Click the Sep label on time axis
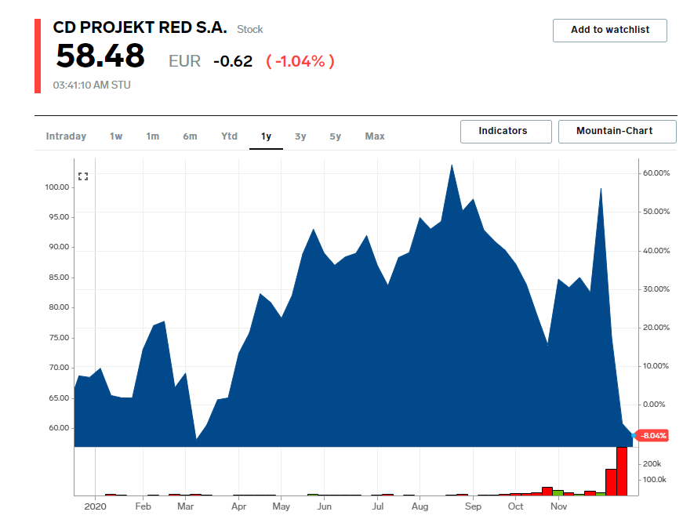This screenshot has height=519, width=683. click(x=473, y=506)
